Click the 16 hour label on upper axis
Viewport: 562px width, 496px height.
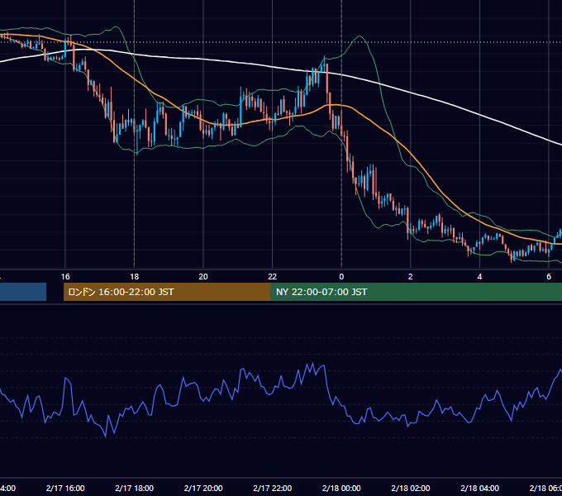coord(65,277)
